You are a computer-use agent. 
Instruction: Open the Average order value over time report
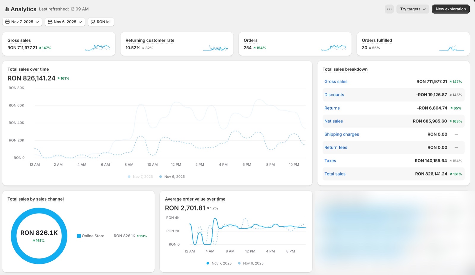(195, 199)
